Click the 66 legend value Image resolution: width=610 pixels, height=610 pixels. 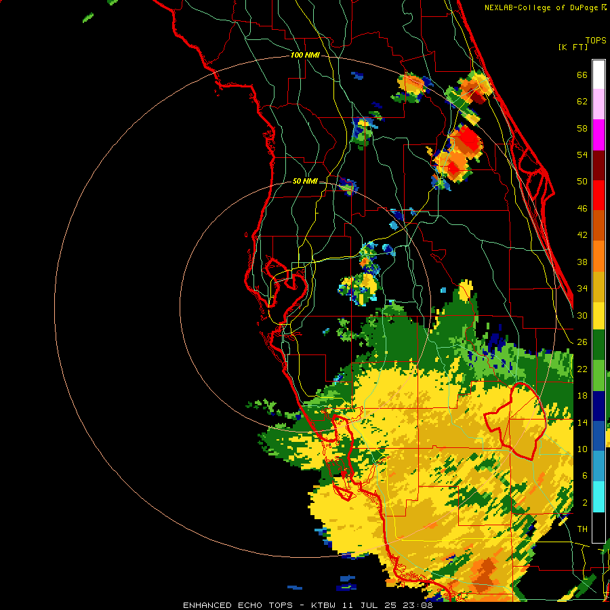pos(582,75)
